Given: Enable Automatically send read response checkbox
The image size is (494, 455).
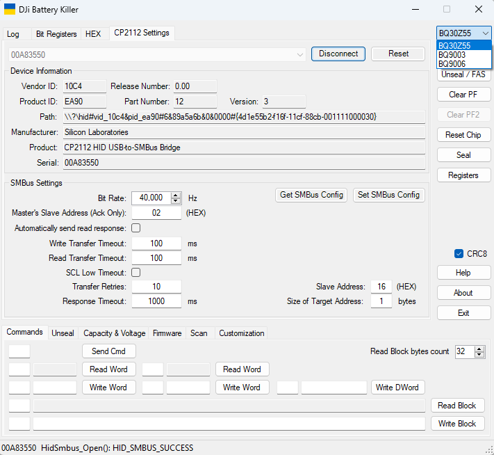Looking at the screenshot, I should click(x=135, y=227).
